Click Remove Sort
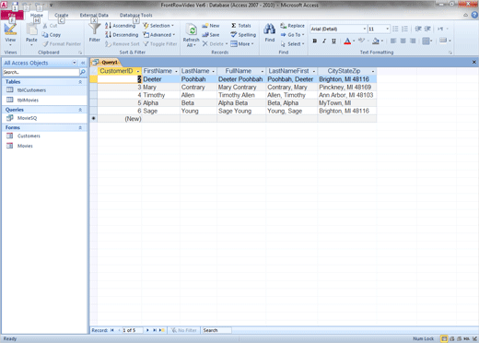The image size is (479, 343). coord(123,44)
